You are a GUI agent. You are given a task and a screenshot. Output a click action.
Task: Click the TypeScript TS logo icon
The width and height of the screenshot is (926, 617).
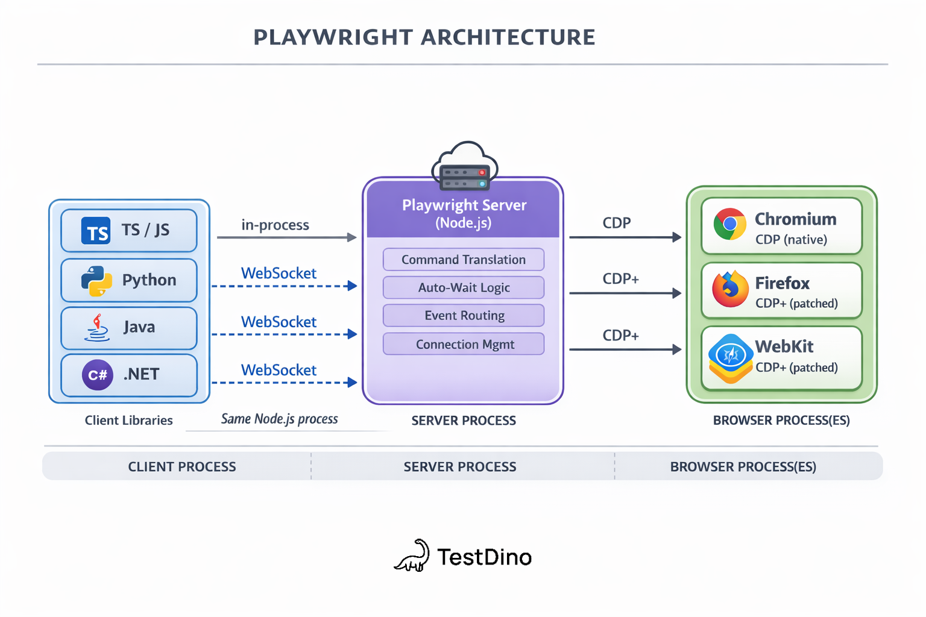coord(96,231)
